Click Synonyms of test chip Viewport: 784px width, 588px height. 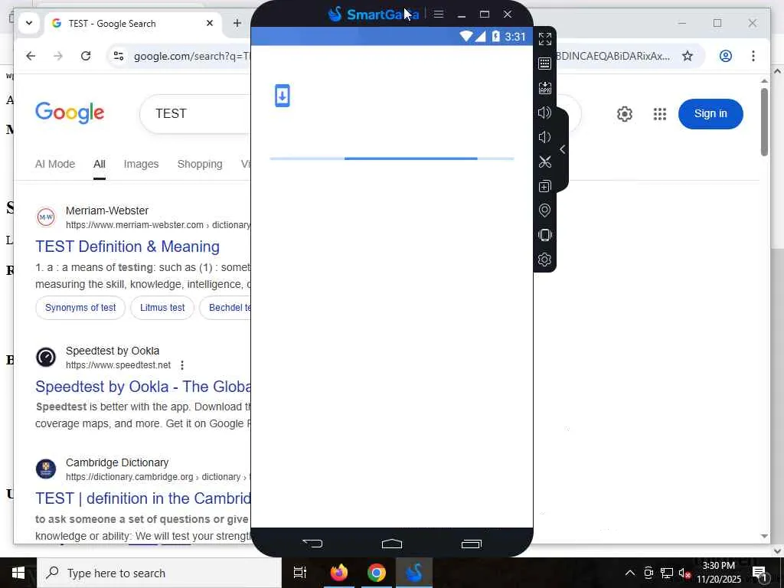(80, 308)
